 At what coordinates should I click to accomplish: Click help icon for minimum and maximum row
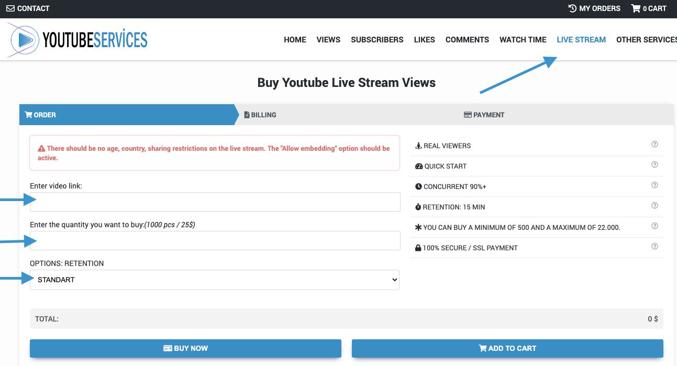[654, 226]
